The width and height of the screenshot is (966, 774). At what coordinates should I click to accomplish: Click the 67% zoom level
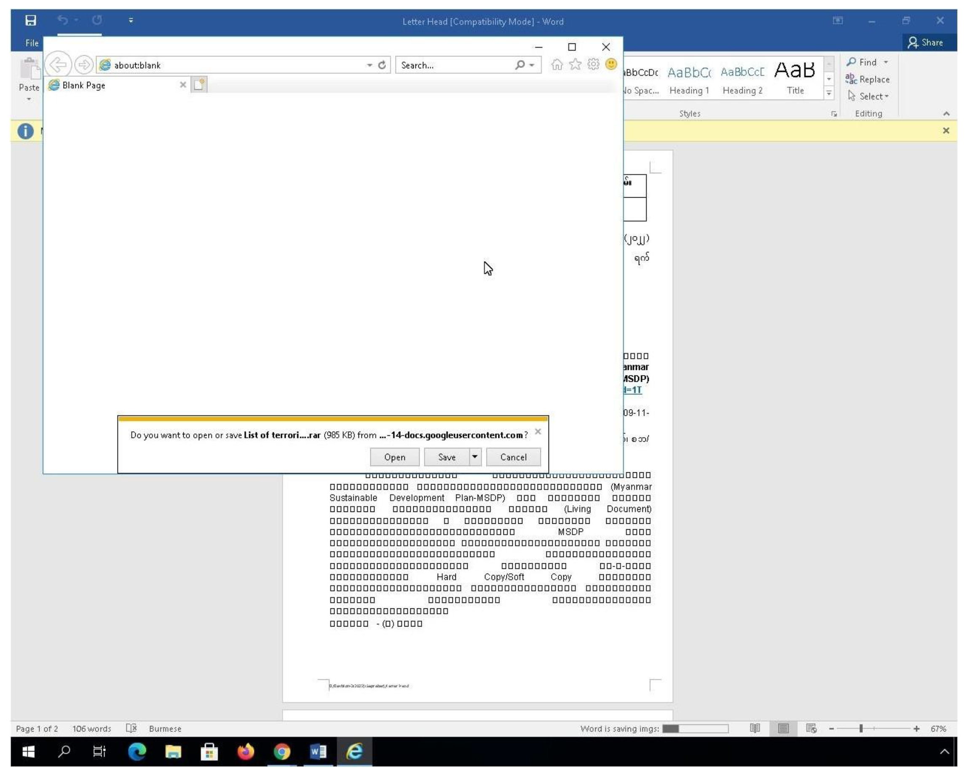click(x=938, y=728)
